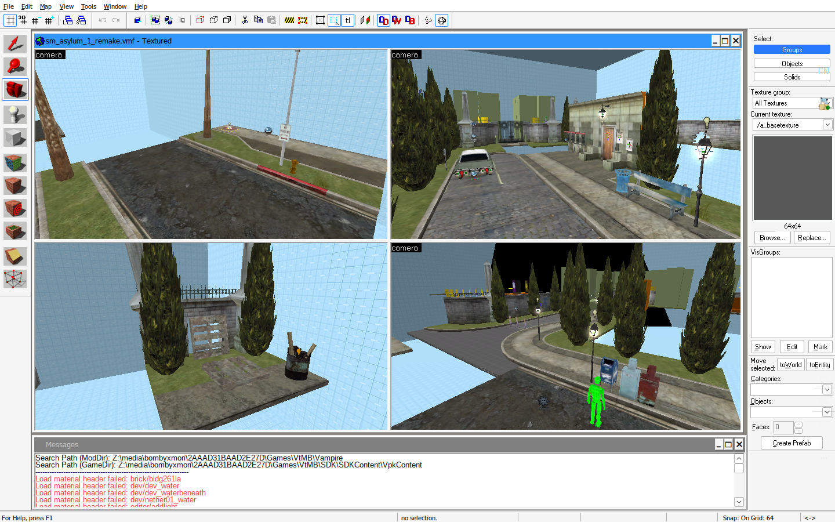Viewport: 835px width, 522px height.
Task: Toggle texture lock (tl) button
Action: (347, 20)
